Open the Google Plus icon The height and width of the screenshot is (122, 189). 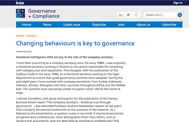pyautogui.click(x=136, y=15)
